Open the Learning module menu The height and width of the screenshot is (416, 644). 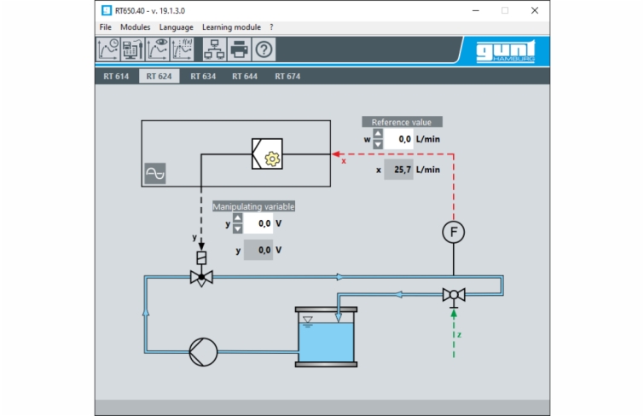coord(232,27)
